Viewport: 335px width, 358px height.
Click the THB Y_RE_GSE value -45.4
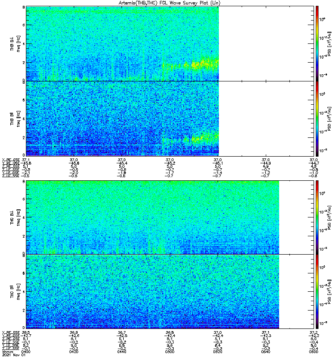(121, 163)
